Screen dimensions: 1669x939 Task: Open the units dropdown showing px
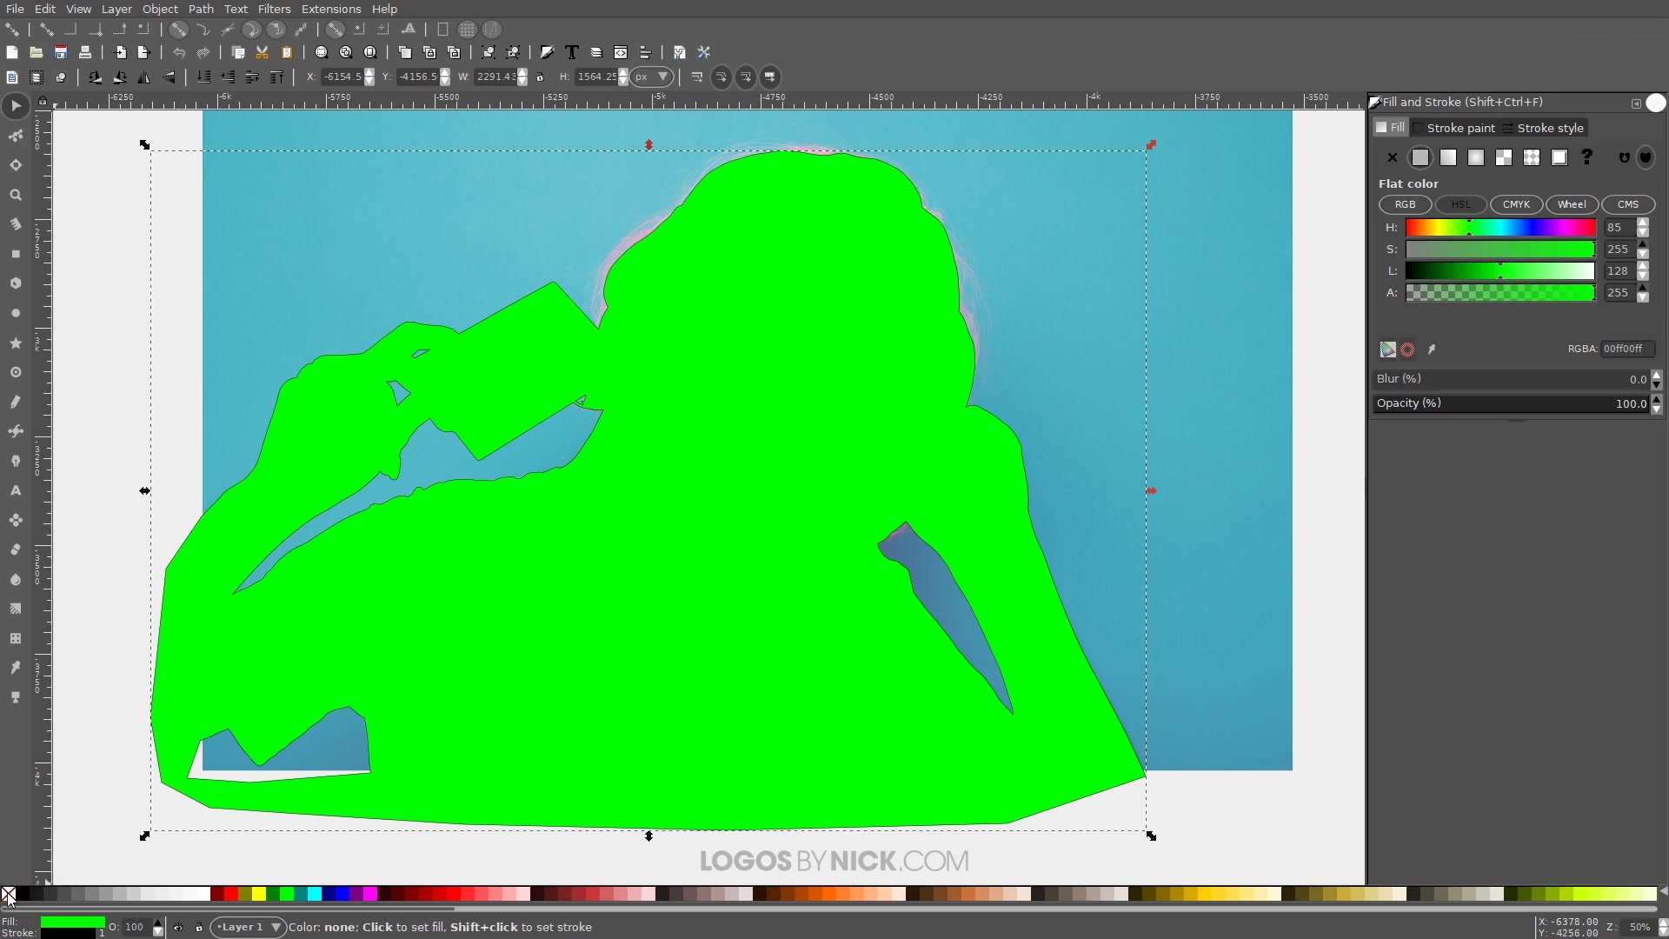(652, 77)
